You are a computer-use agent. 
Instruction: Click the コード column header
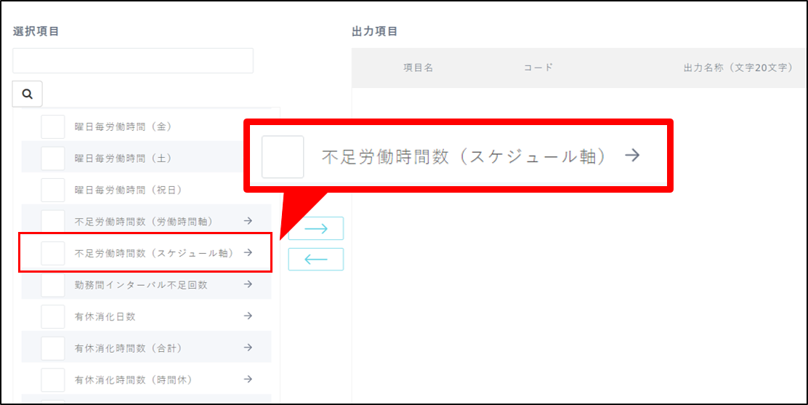click(x=538, y=68)
